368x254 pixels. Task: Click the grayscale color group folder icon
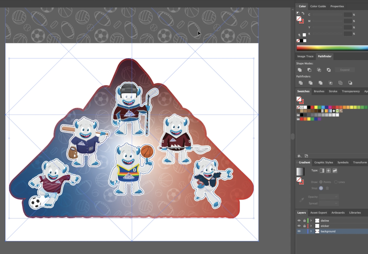[x=298, y=115]
